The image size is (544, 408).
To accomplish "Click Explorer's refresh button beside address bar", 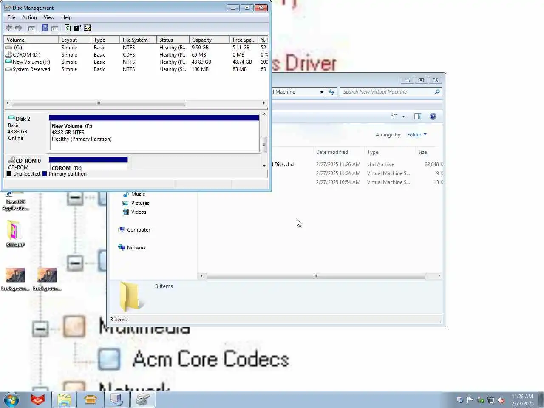I will (x=331, y=92).
